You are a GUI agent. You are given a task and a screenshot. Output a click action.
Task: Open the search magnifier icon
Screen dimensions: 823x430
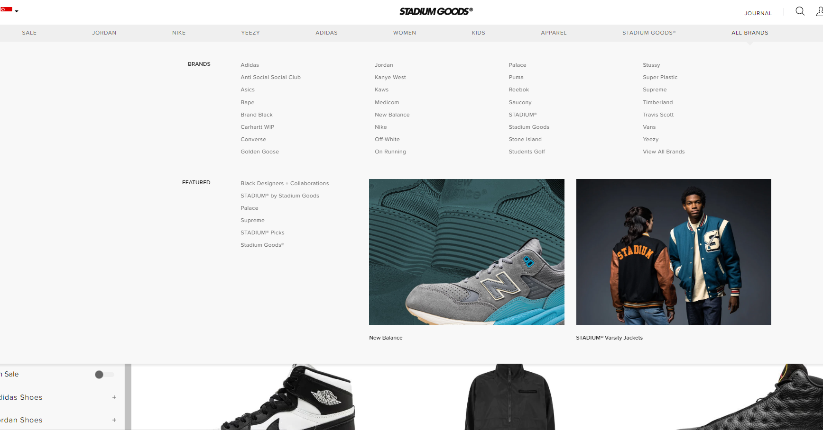pyautogui.click(x=800, y=11)
